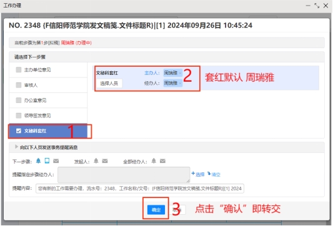Screen dimensions: 333x226
Task: Toggle bell reminder for 发起人
Action: 96,161
